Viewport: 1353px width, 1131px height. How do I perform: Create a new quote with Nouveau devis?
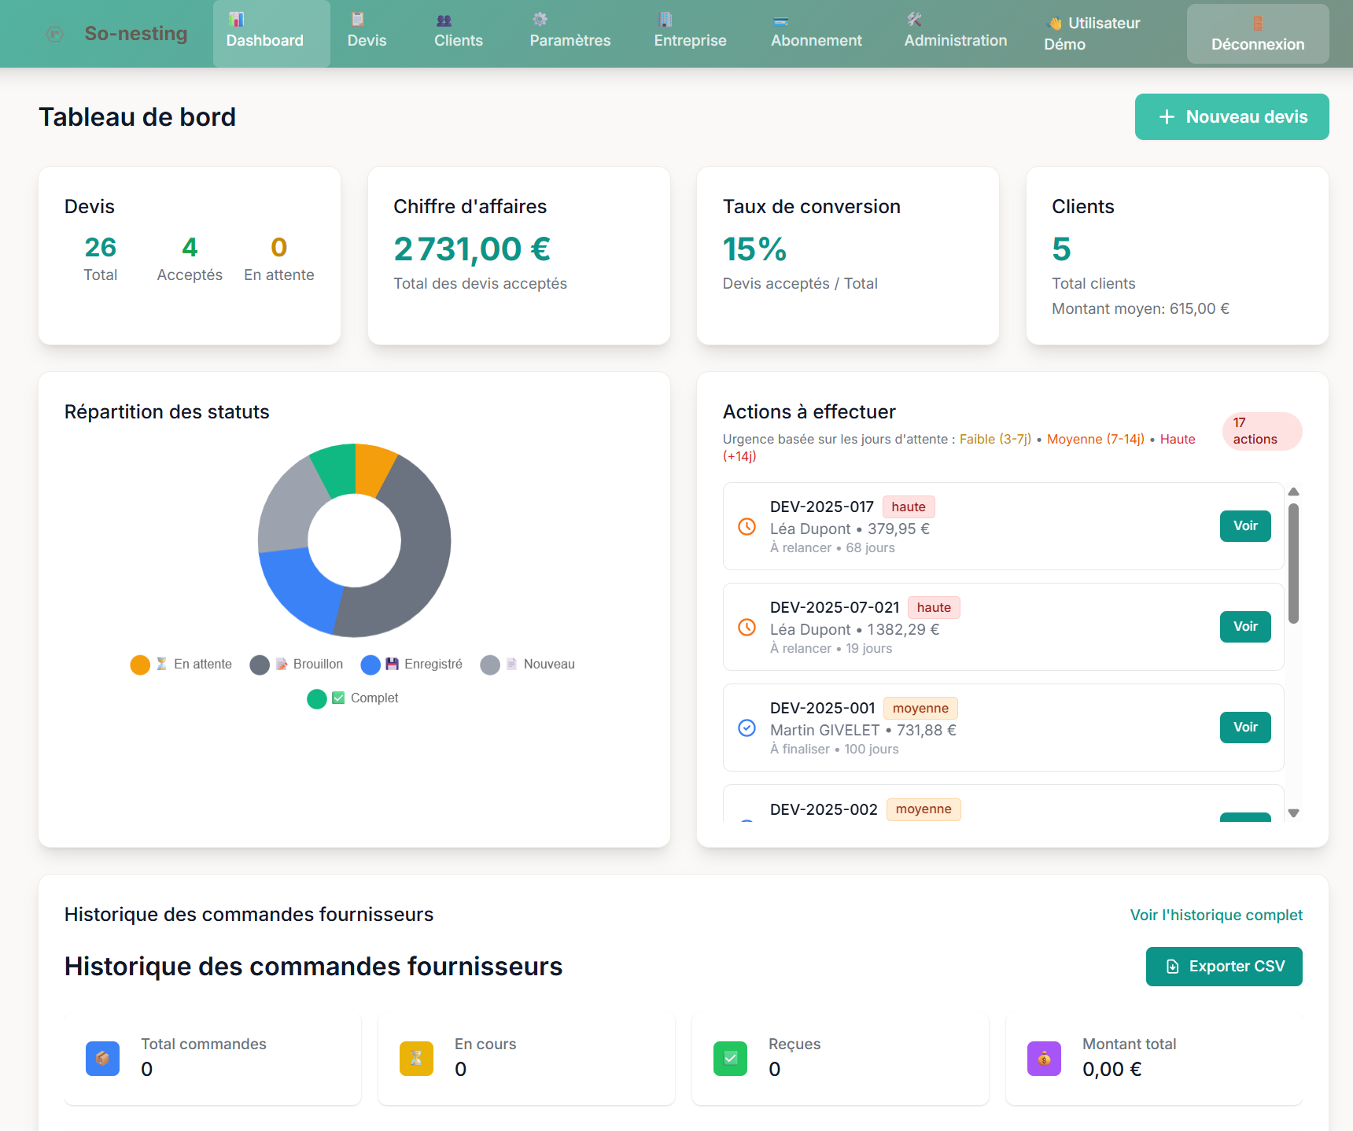[1231, 117]
